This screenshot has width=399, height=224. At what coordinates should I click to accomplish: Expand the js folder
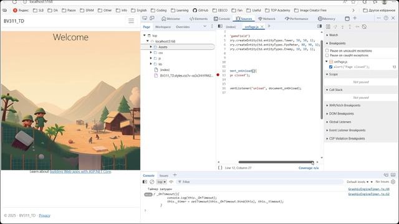tap(151, 58)
